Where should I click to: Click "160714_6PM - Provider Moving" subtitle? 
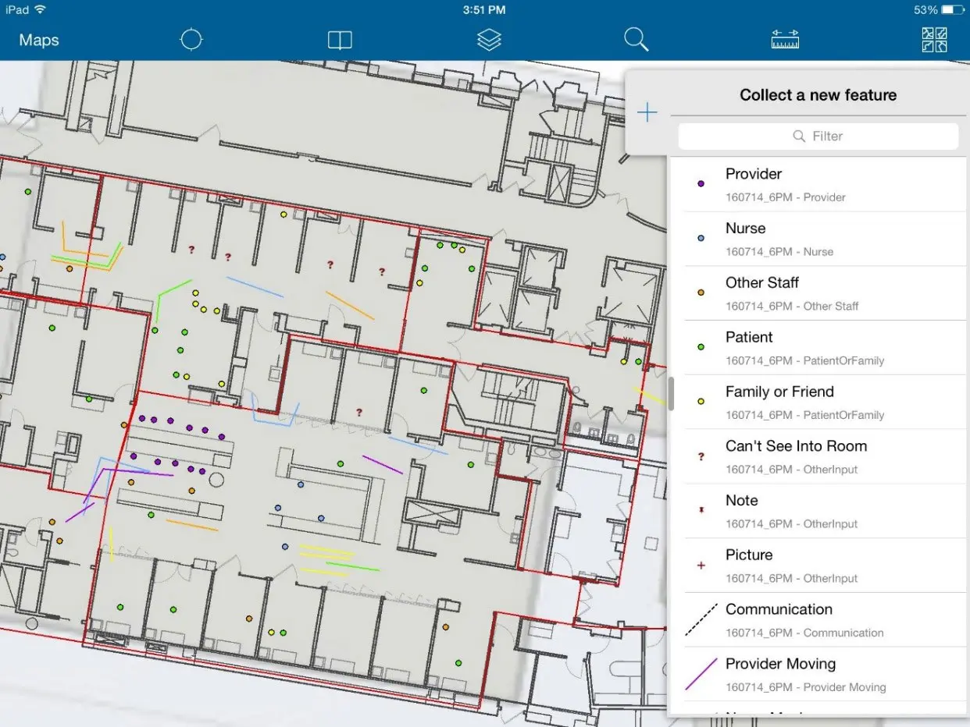click(x=806, y=687)
